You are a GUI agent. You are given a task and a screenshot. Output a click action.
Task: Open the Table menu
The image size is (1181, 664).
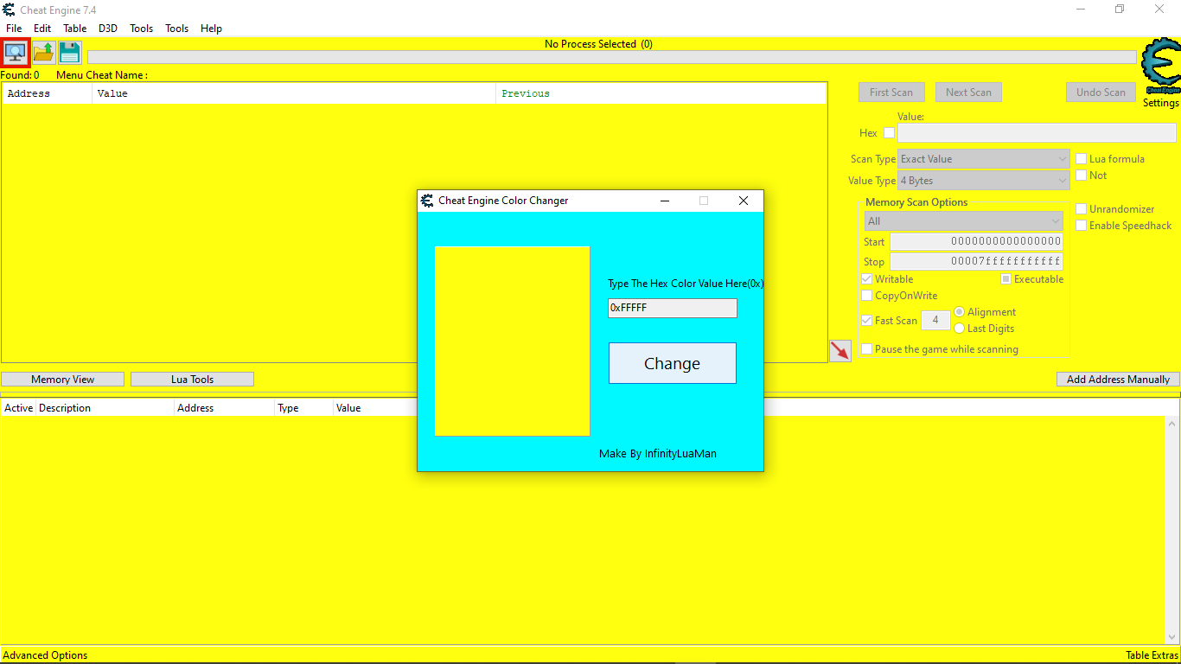(75, 29)
